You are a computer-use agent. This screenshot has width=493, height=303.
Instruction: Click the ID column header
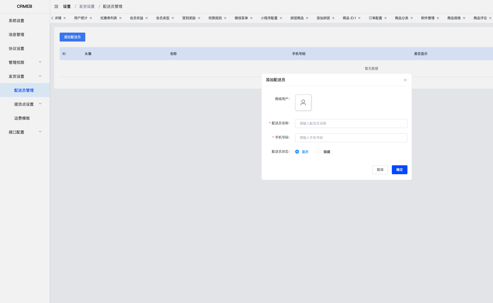coord(64,54)
